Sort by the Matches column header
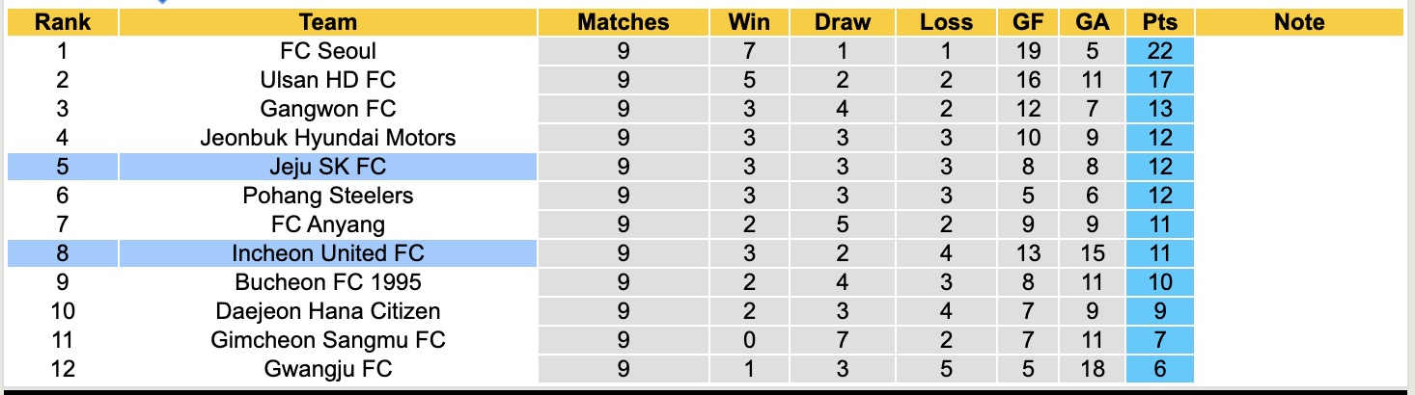 coord(623,22)
